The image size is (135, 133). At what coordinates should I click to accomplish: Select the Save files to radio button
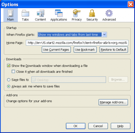click(9, 80)
